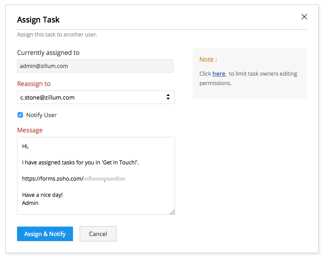
Task: Follow the 'here' link in the Note
Action: [219, 73]
